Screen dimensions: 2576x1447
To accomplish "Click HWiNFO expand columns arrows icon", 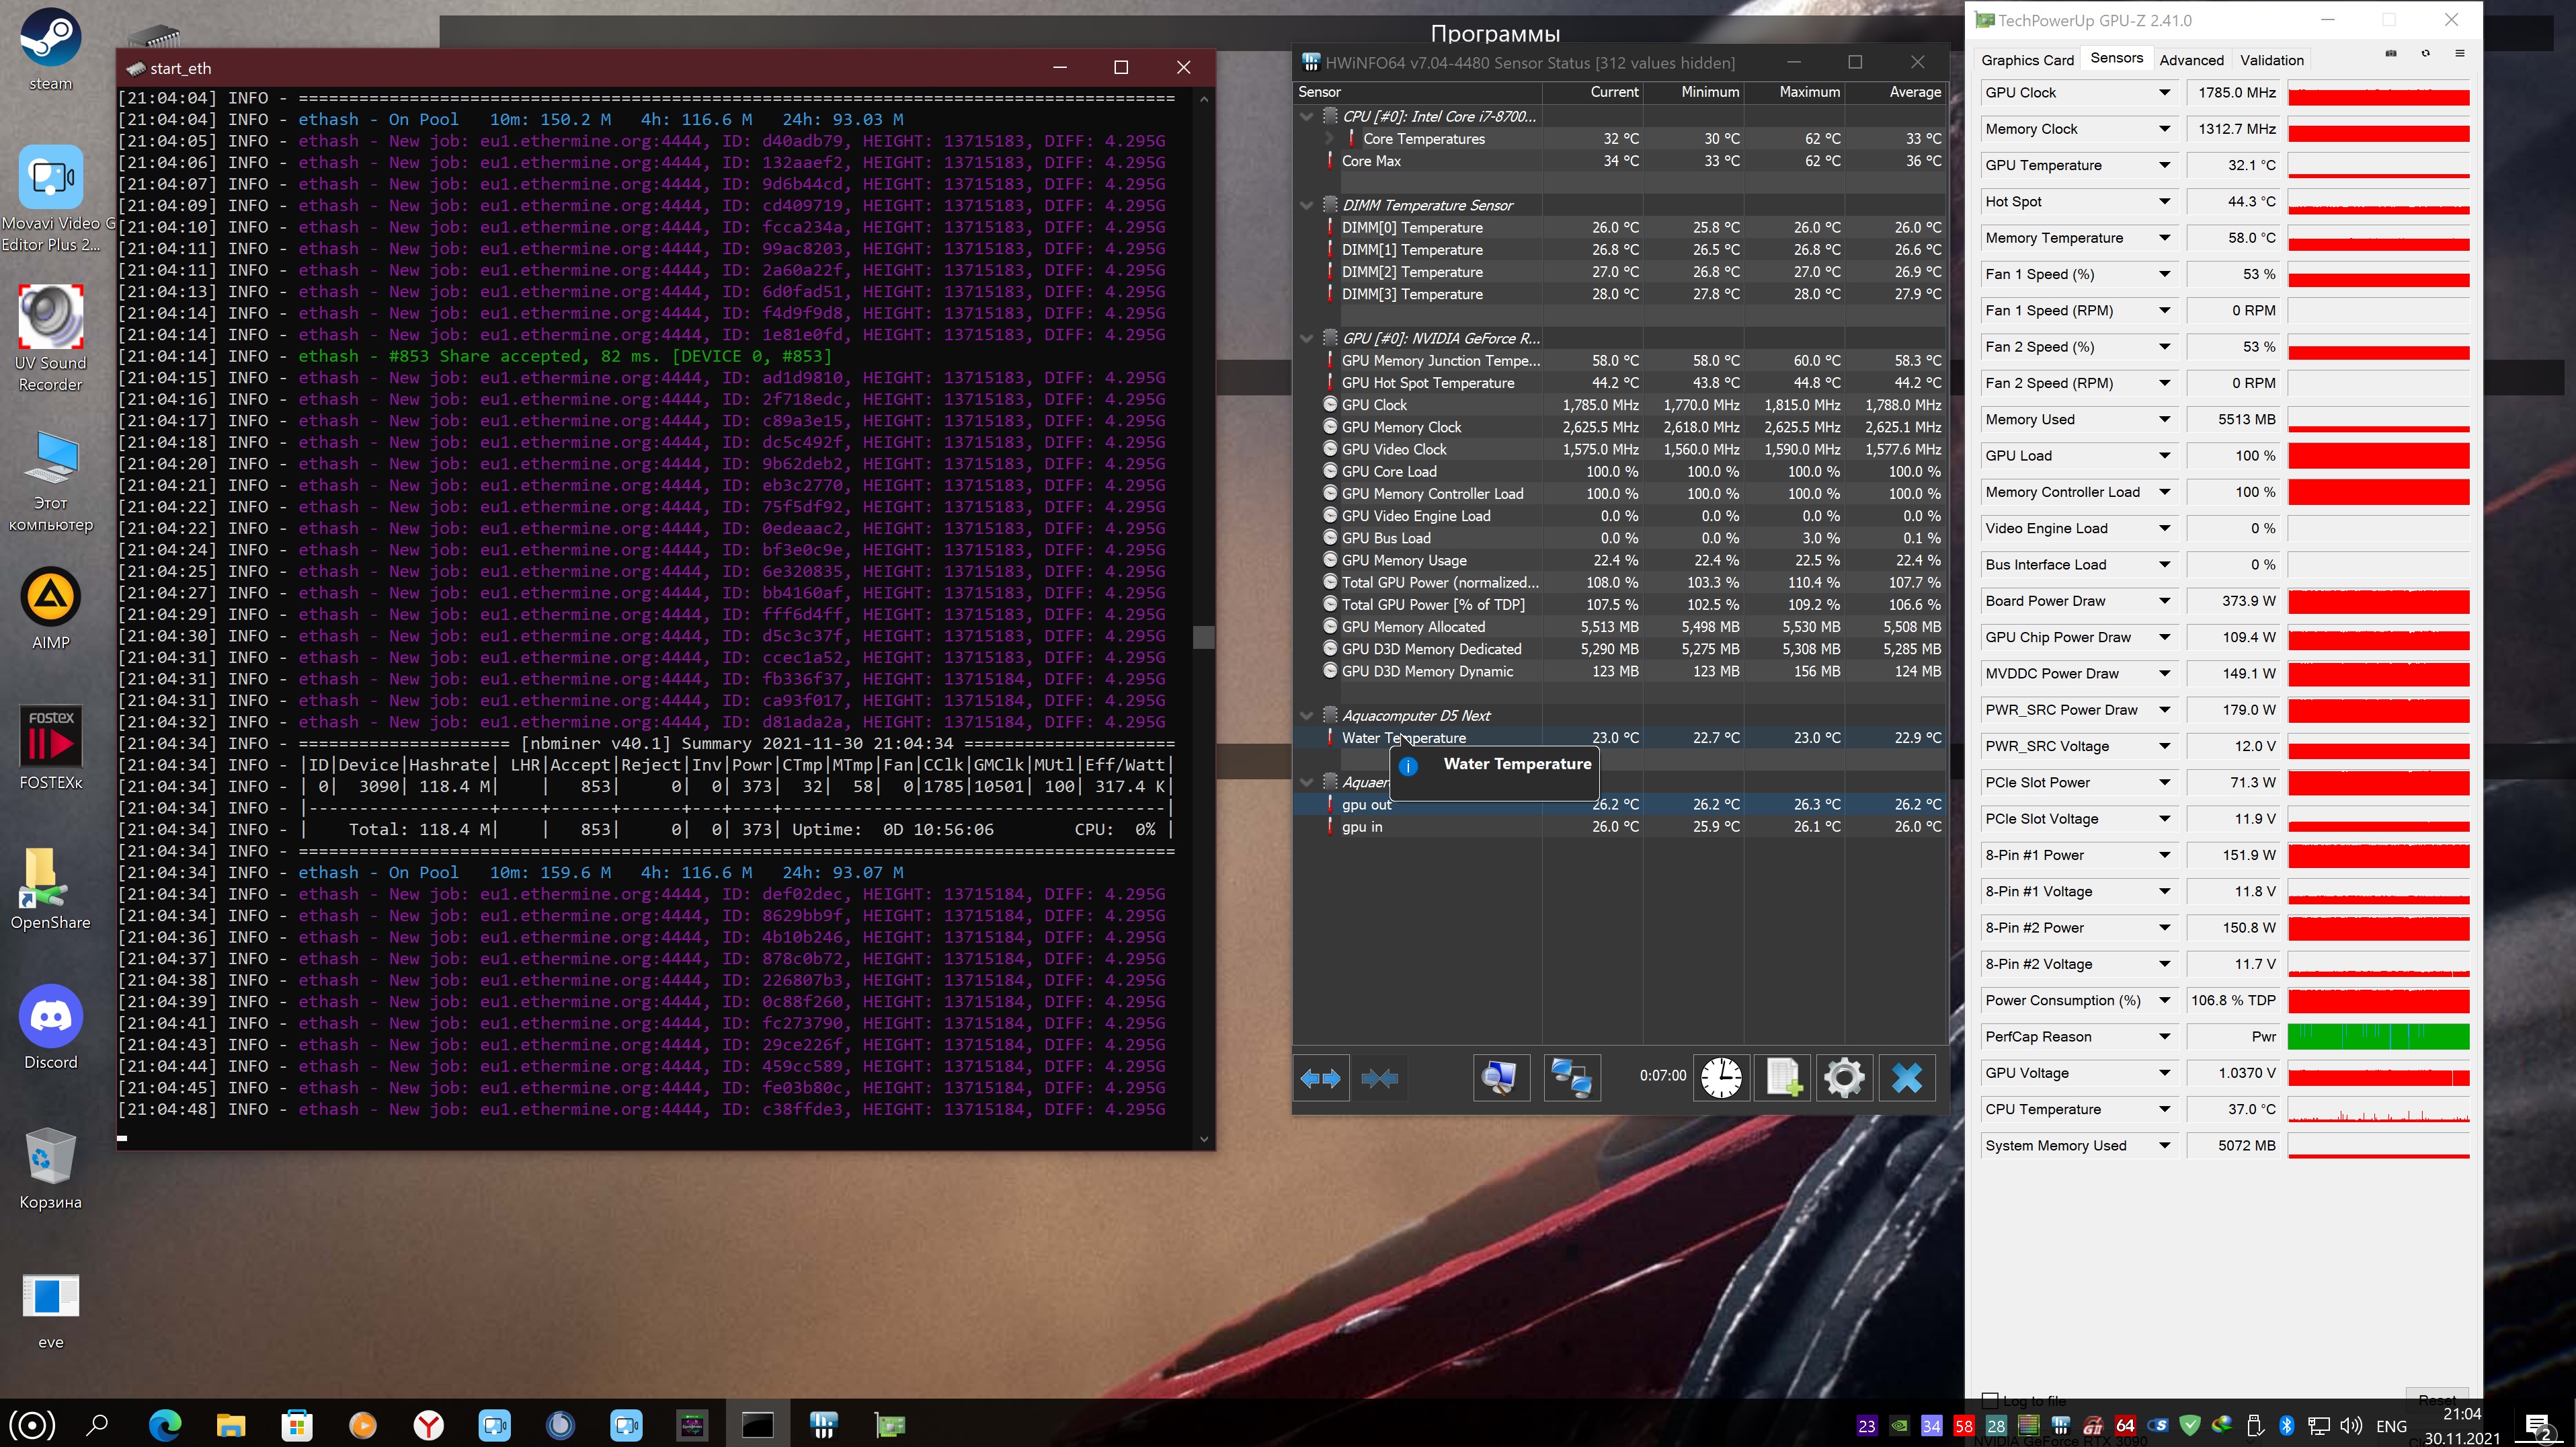I will pos(1320,1078).
